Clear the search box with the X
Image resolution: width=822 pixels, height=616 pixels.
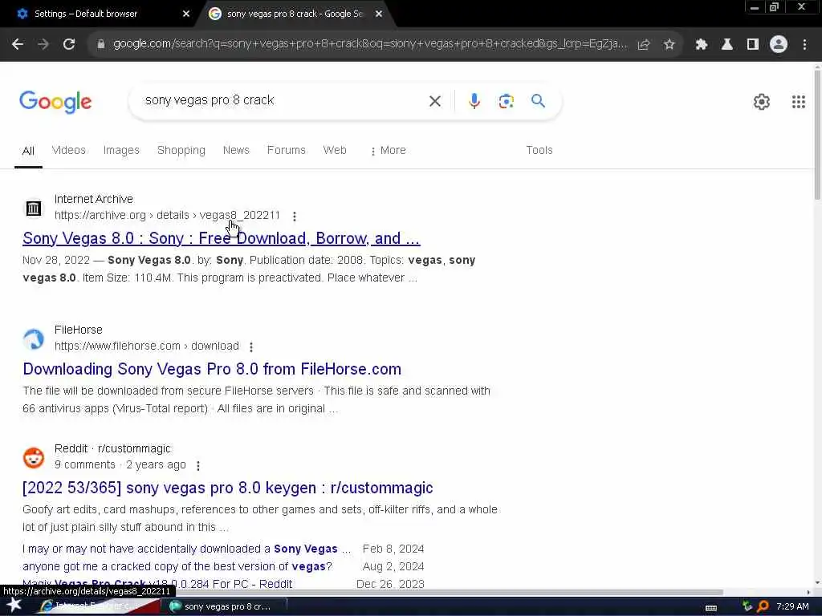click(x=434, y=101)
